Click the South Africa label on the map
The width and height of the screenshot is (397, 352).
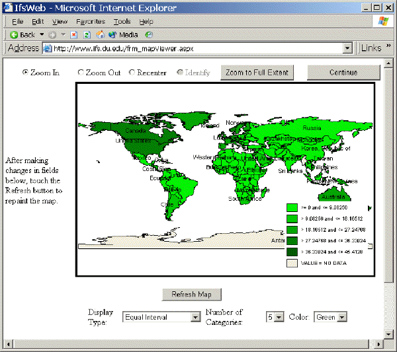pos(245,199)
